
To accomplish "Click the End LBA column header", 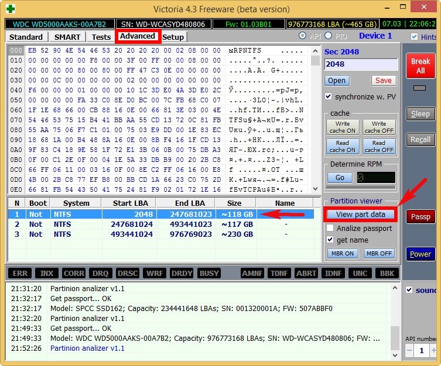I will 186,203.
